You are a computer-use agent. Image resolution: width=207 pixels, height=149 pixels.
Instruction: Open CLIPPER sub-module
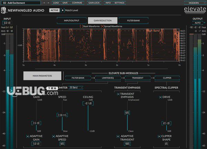167,78
